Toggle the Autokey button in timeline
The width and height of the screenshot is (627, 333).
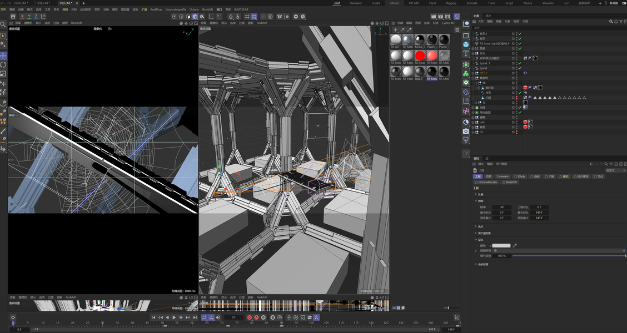pos(257,317)
